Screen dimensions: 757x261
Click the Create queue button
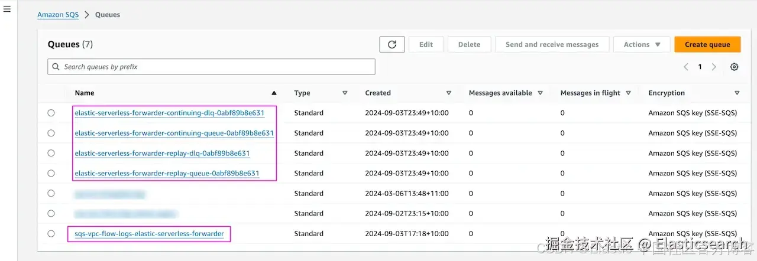click(x=707, y=44)
